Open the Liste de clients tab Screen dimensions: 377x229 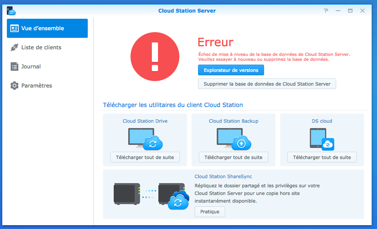[41, 47]
